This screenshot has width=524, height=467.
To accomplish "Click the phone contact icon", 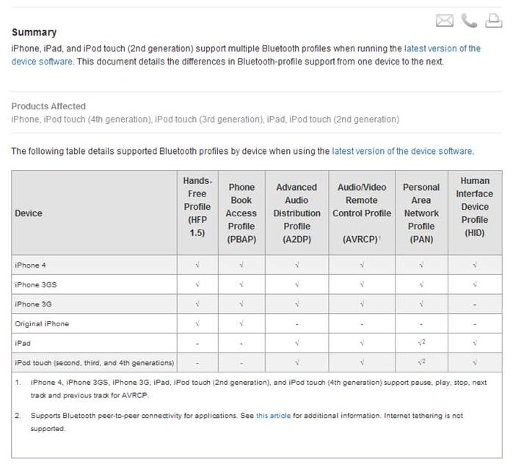I will tap(470, 21).
